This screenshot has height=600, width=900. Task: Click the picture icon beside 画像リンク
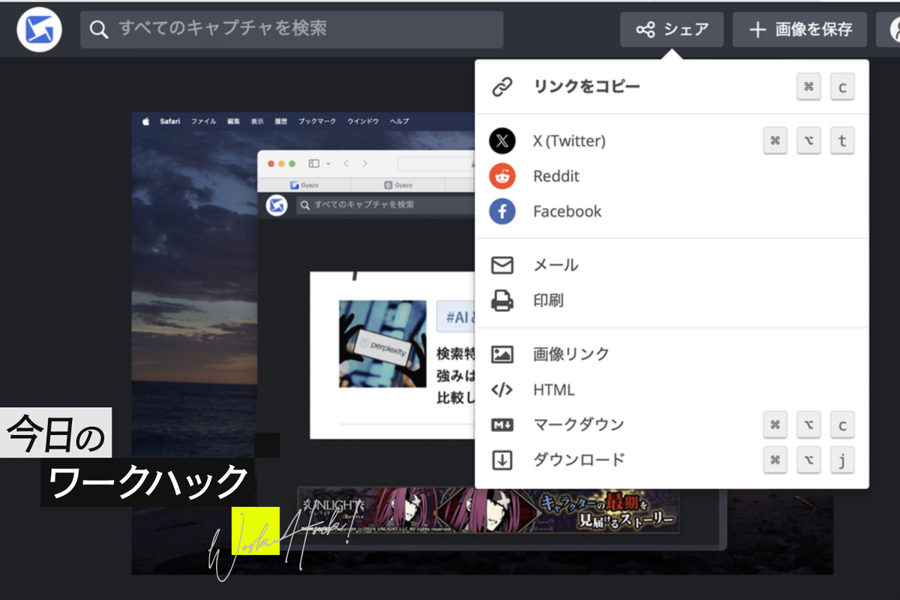[x=502, y=354]
